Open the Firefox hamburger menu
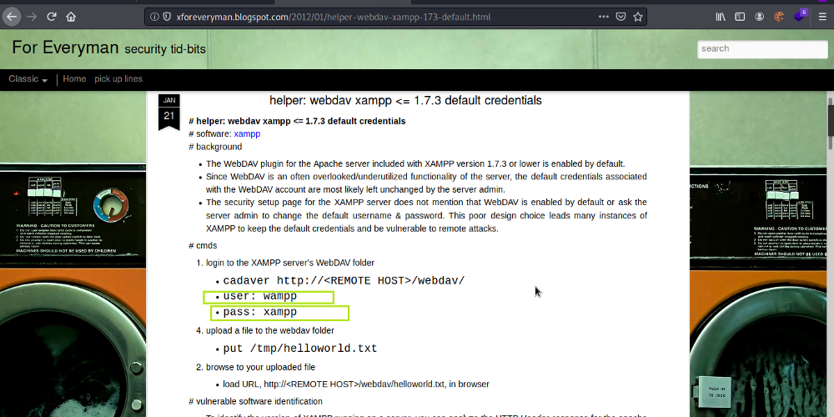 (822, 17)
